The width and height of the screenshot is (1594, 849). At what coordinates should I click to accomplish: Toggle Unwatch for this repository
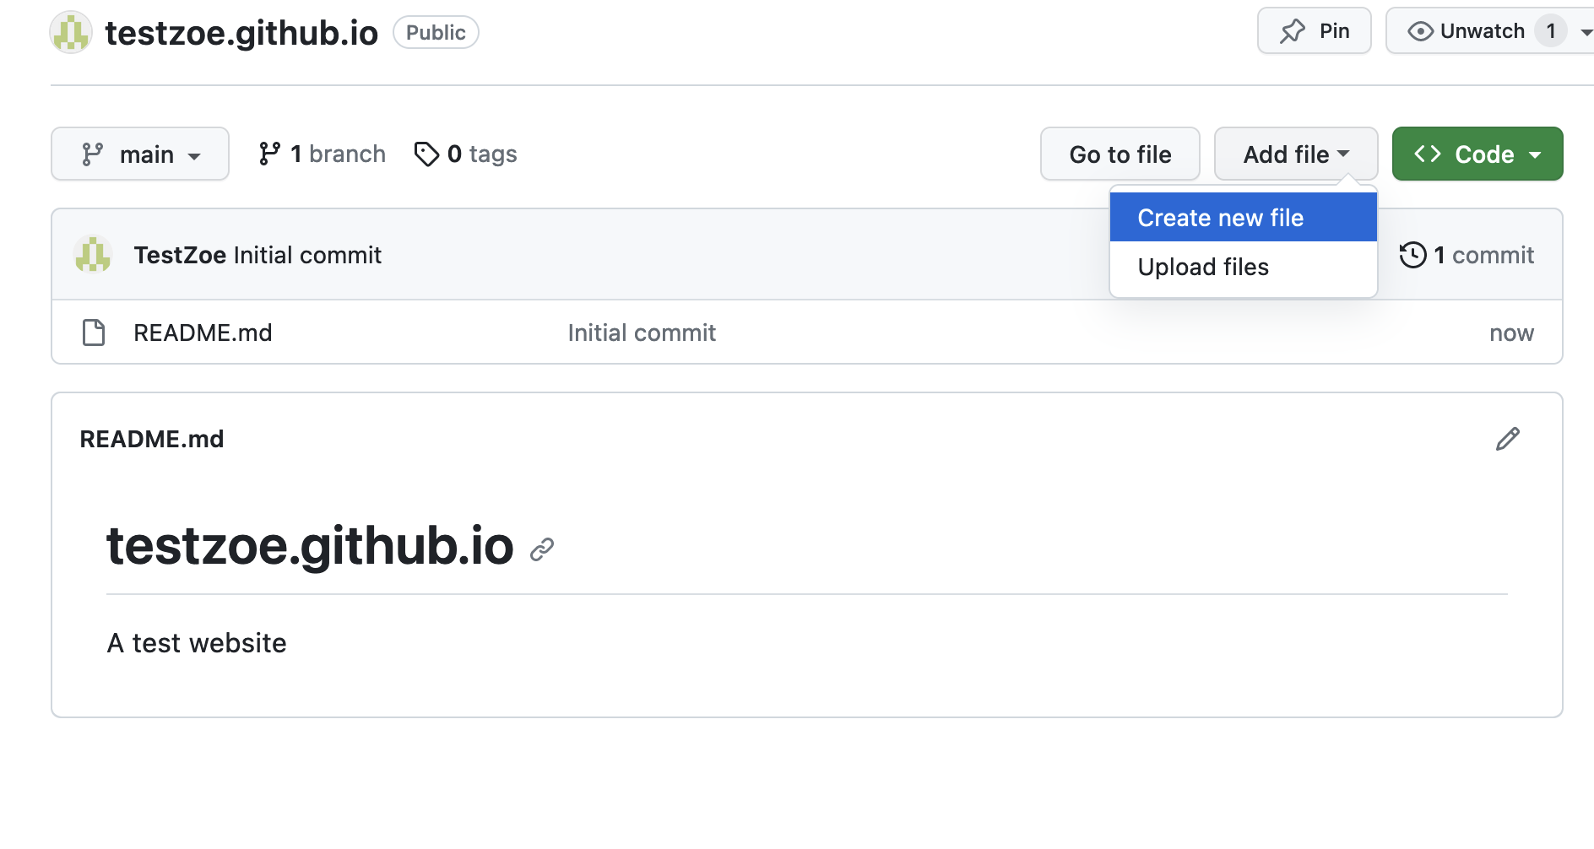point(1469,31)
